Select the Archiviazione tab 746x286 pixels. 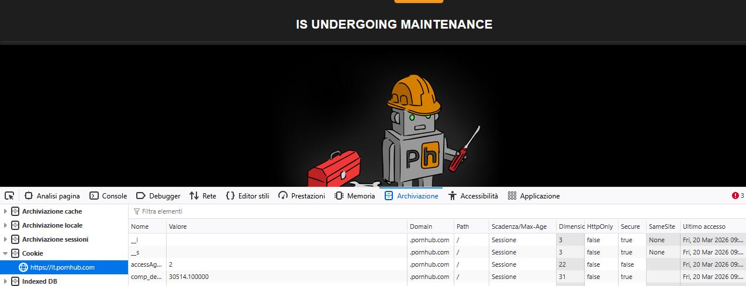point(412,196)
